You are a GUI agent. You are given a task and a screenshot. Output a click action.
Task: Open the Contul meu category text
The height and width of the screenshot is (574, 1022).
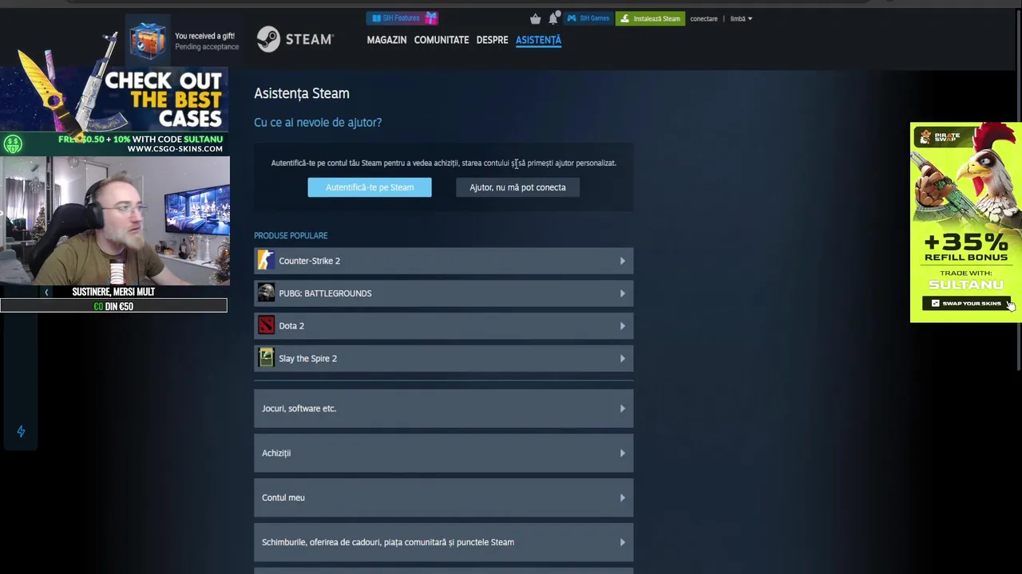(x=283, y=497)
